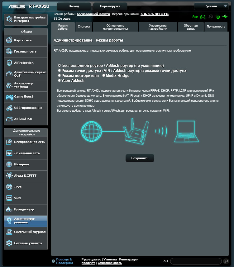This screenshot has width=234, height=267.
Task: Open the Русский language dropdown
Action: click(211, 6)
